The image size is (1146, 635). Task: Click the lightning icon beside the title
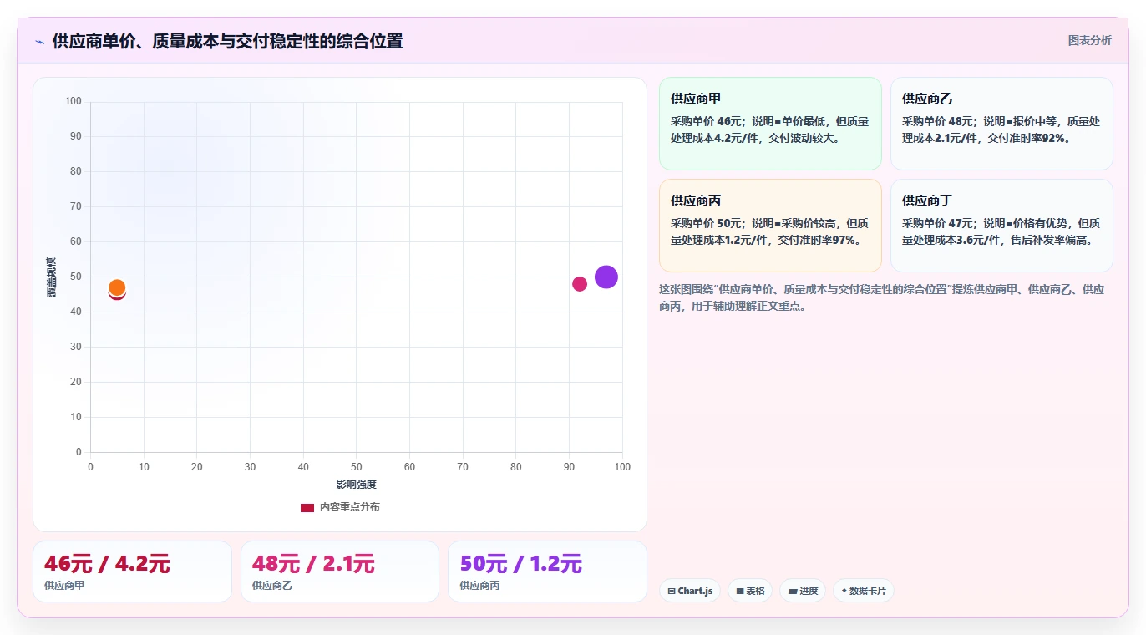click(x=39, y=41)
